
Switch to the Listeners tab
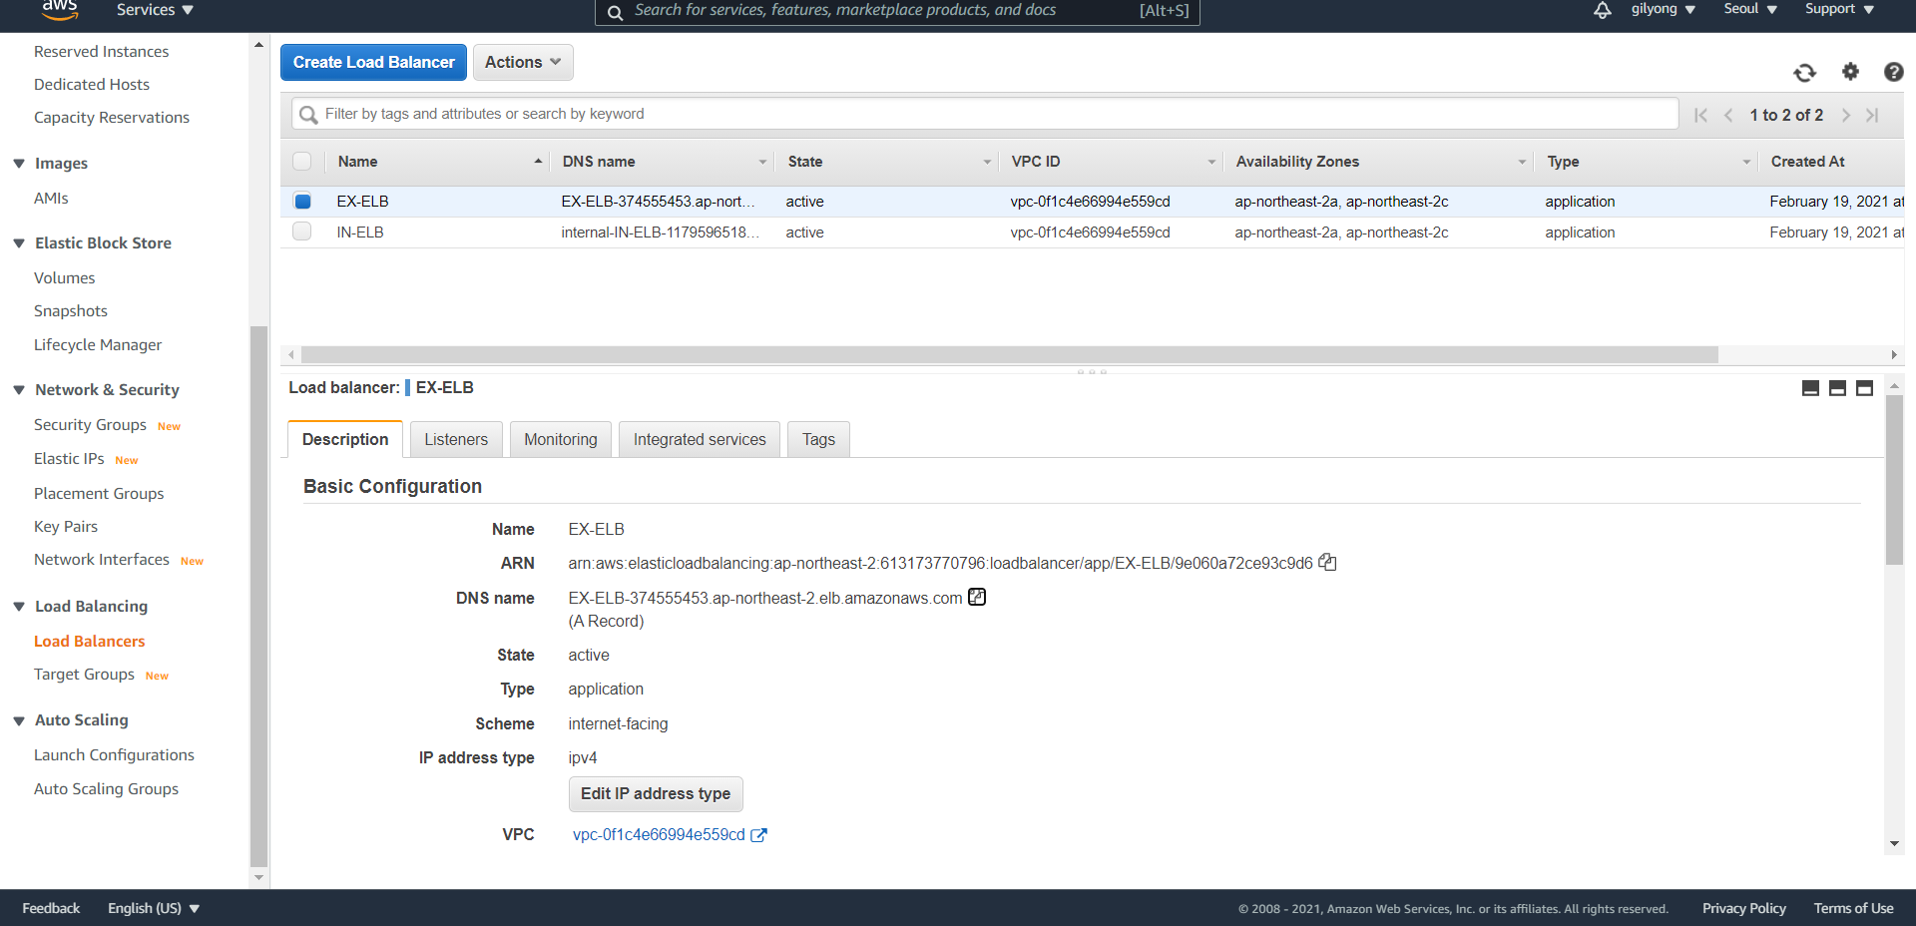point(456,439)
